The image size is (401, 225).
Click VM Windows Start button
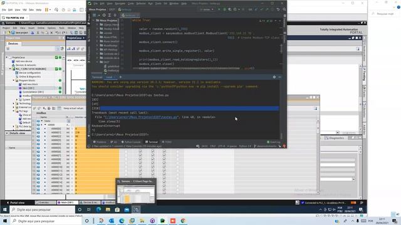click(x=4, y=209)
